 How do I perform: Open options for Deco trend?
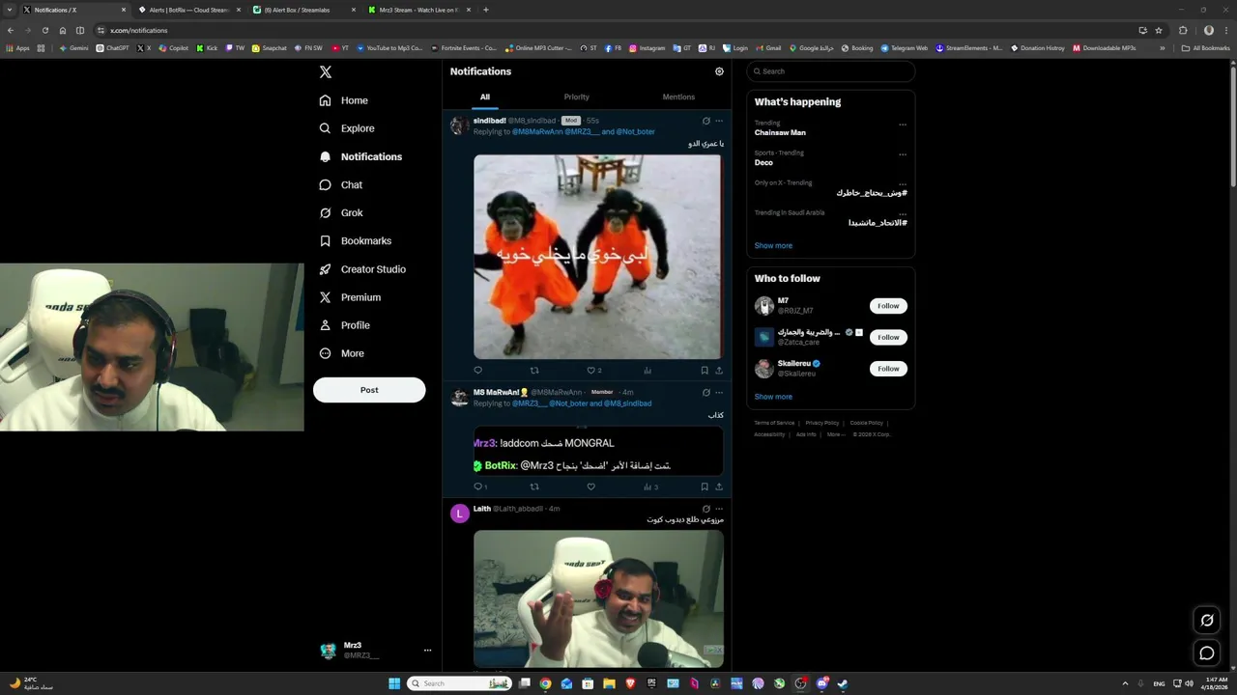(x=903, y=154)
